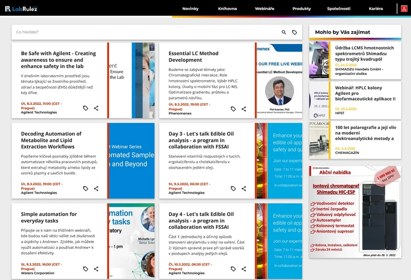The image size is (411, 280).
Task: Open the Knihovna menu item
Action: pyautogui.click(x=227, y=9)
